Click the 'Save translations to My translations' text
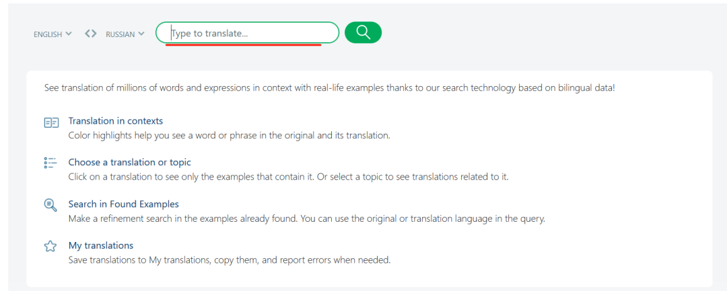 tap(230, 260)
